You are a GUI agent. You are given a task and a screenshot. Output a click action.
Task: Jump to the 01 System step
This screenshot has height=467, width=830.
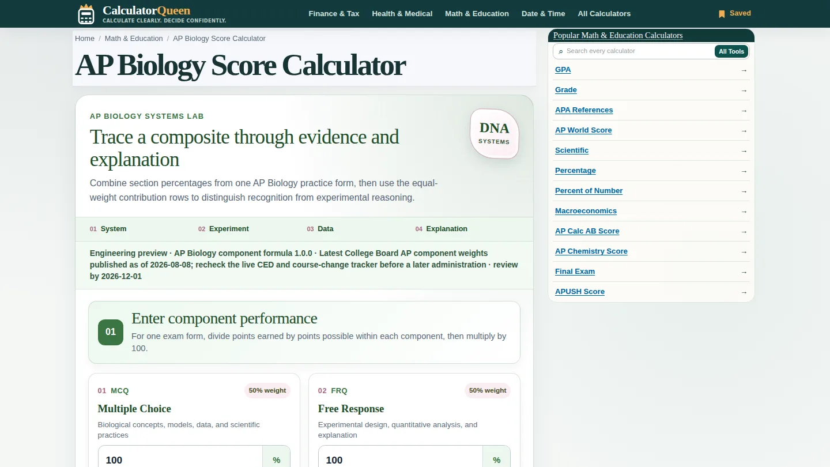tap(108, 229)
